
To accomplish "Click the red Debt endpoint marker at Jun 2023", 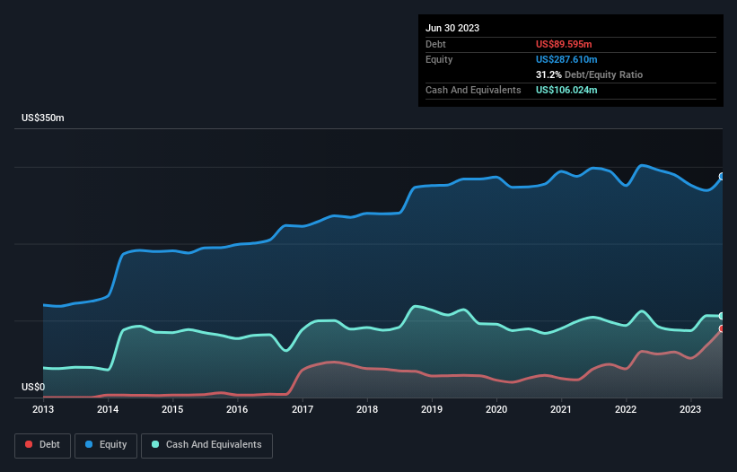I will (x=722, y=328).
